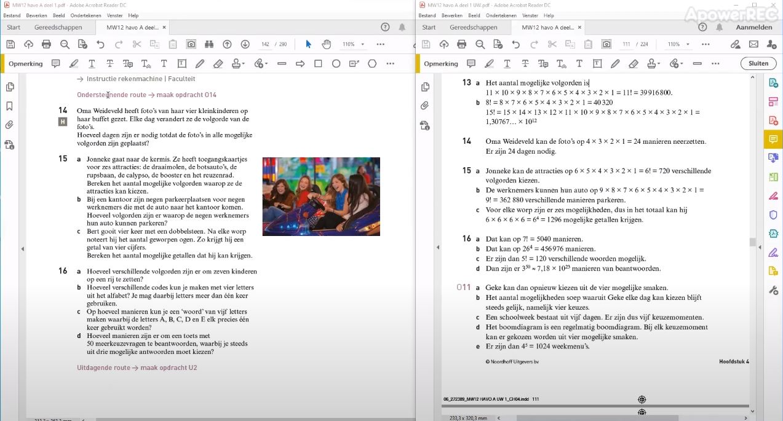This screenshot has height=421, width=783.
Task: Undo the last action in the left window
Action: tap(100, 44)
